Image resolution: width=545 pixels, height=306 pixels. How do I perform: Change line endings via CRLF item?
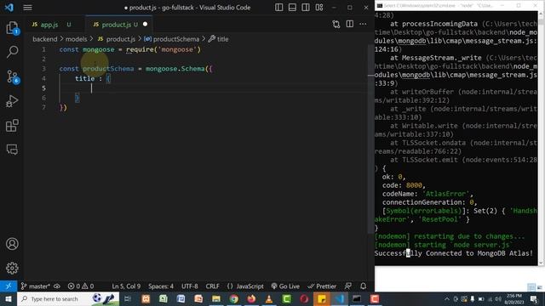pos(212,286)
